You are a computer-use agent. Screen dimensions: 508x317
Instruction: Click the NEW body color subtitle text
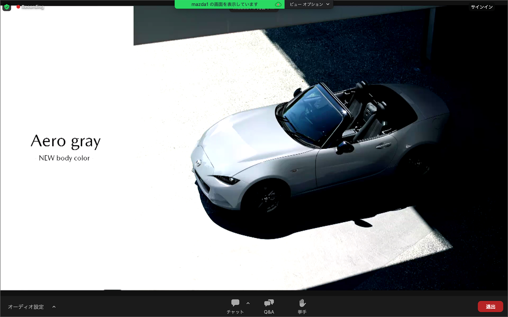(x=64, y=158)
